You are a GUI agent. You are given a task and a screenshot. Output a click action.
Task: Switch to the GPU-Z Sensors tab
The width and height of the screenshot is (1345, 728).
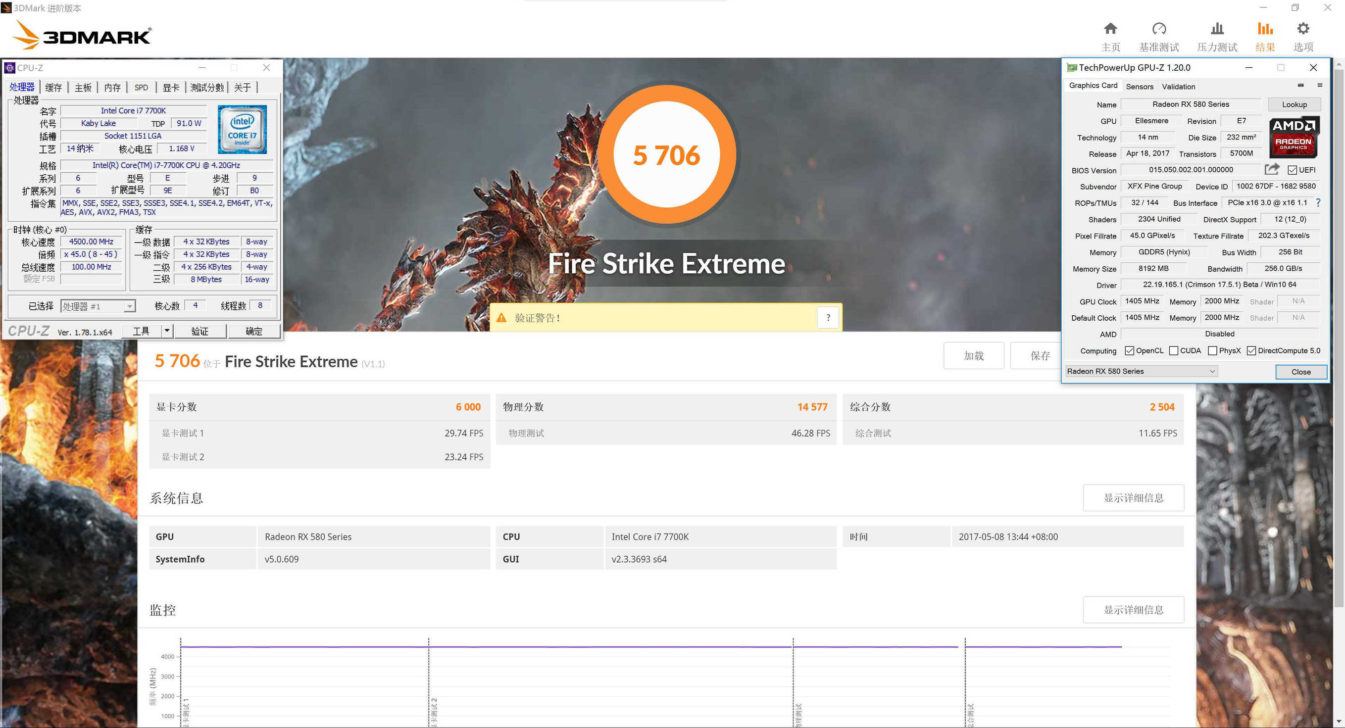[1139, 87]
